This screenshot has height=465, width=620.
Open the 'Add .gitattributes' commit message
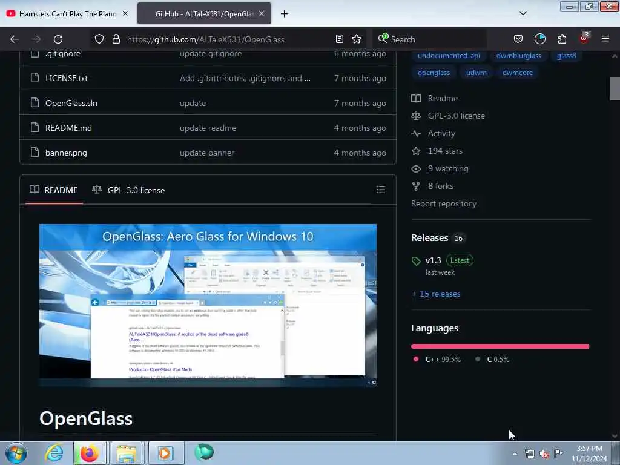tap(241, 78)
